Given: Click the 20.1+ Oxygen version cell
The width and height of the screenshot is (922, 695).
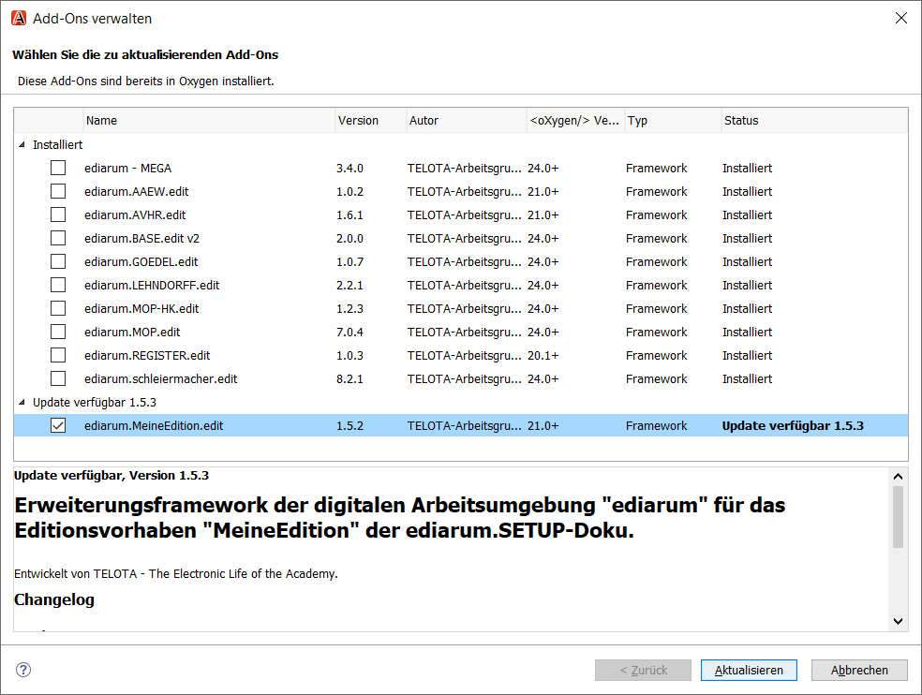Looking at the screenshot, I should click(x=543, y=355).
